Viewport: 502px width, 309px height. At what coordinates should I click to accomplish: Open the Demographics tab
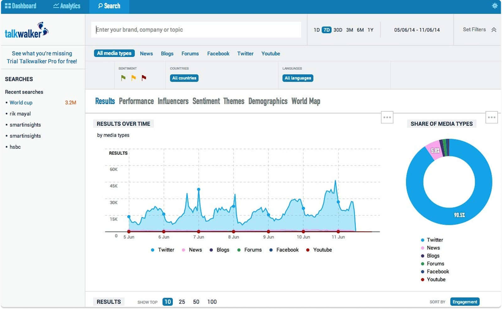coord(267,101)
